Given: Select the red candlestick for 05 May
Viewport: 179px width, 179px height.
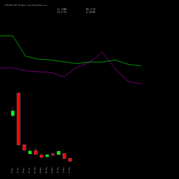Looking at the screenshot, I should click(x=42, y=156).
